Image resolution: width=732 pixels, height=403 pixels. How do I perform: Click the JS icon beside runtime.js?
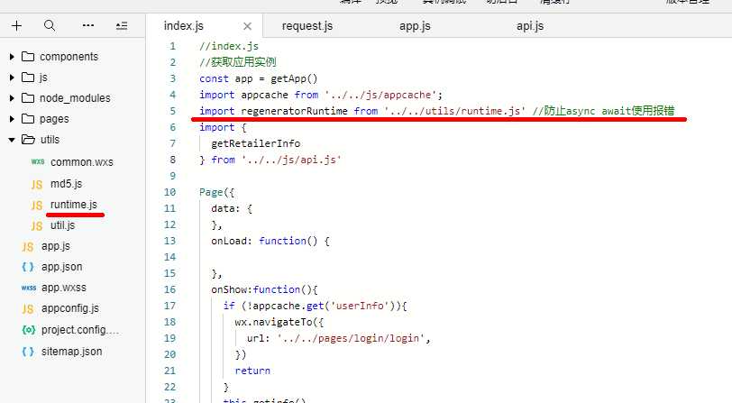(37, 205)
